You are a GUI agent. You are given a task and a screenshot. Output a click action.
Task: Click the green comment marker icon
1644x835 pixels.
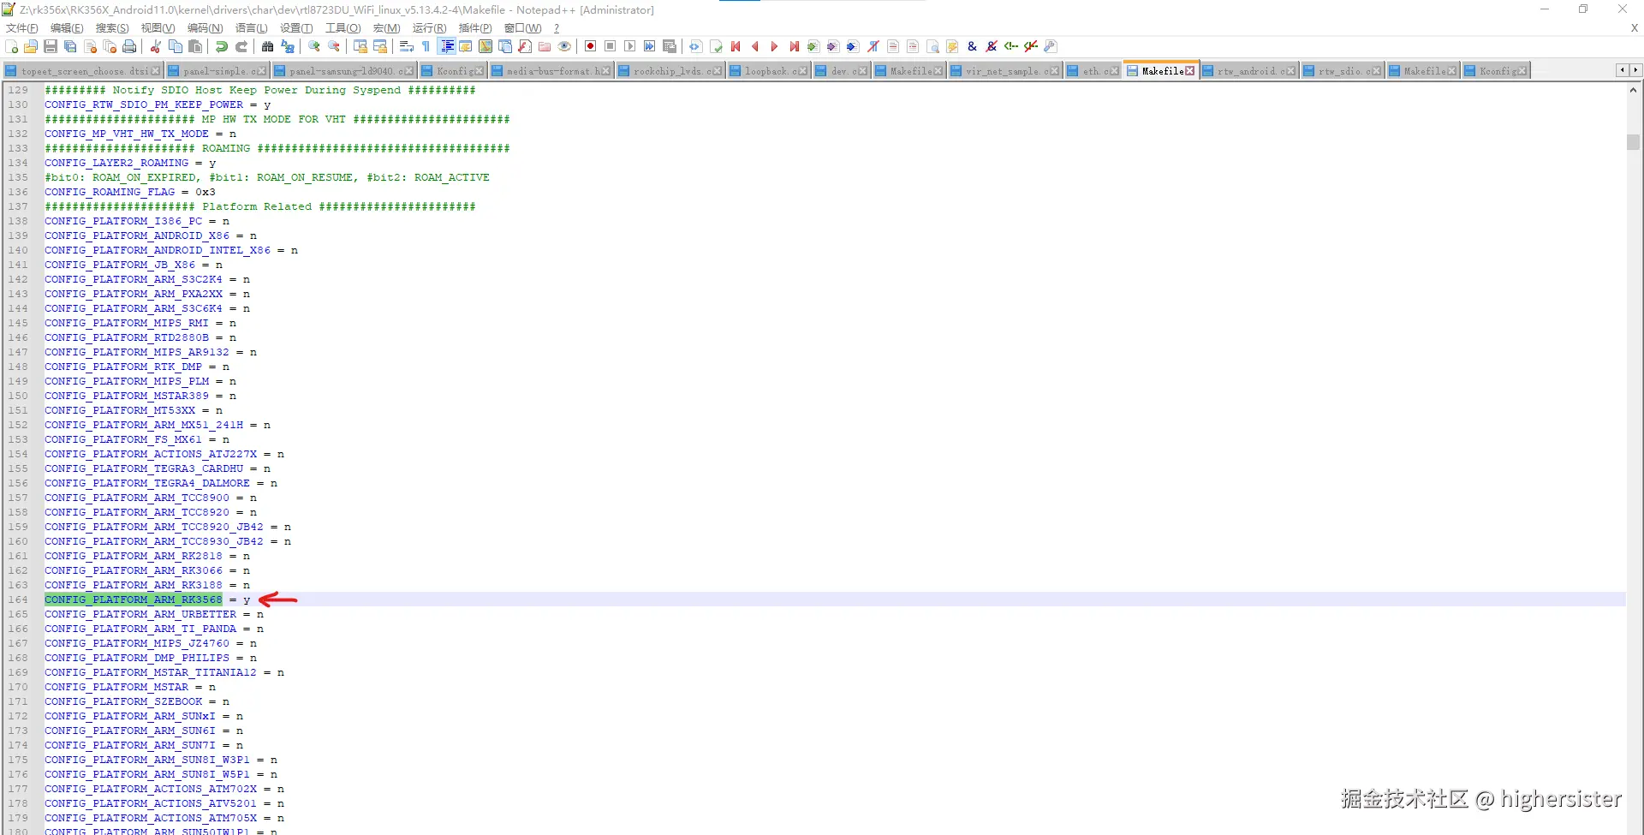(x=1011, y=46)
